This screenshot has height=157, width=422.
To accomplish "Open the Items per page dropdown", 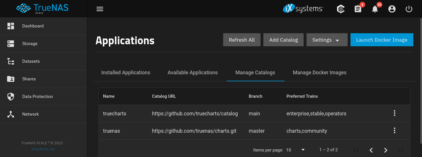I will coord(296,150).
